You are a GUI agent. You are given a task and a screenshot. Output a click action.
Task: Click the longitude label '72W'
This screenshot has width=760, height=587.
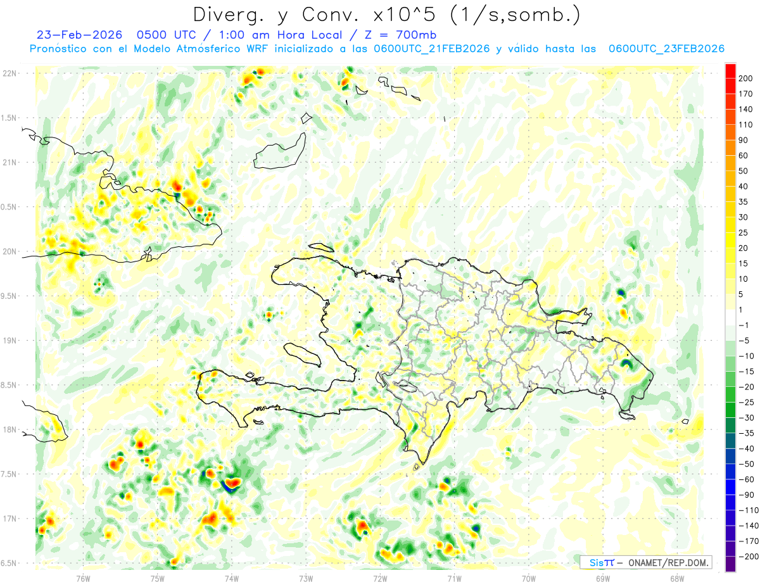380,578
